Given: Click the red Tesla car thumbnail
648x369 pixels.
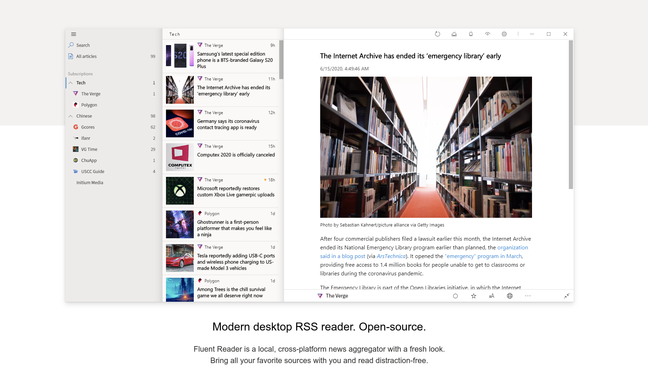Looking at the screenshot, I should [x=180, y=258].
